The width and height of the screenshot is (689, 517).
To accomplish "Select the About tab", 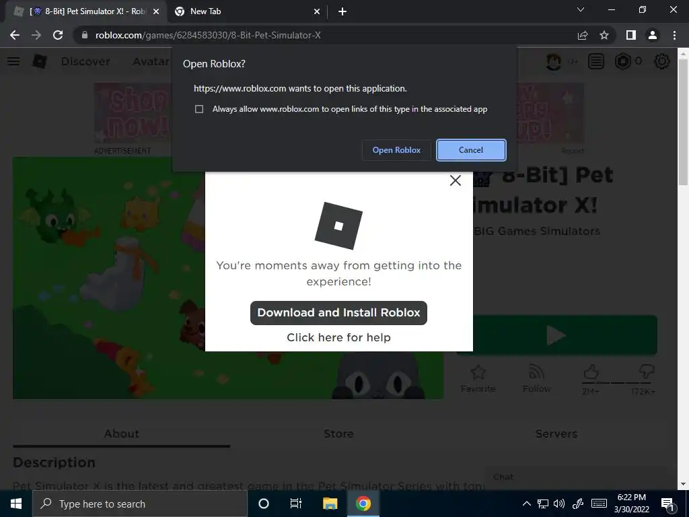I will click(x=121, y=434).
